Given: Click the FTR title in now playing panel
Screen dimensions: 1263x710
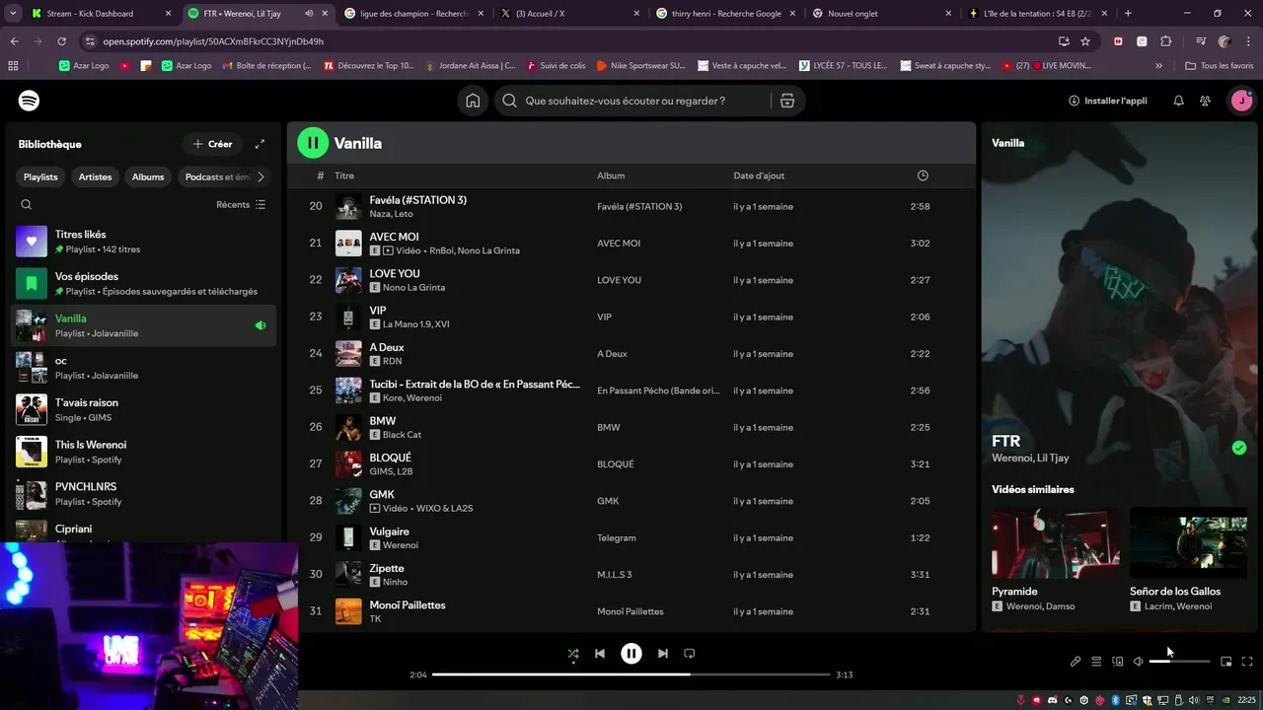Looking at the screenshot, I should click(1005, 441).
